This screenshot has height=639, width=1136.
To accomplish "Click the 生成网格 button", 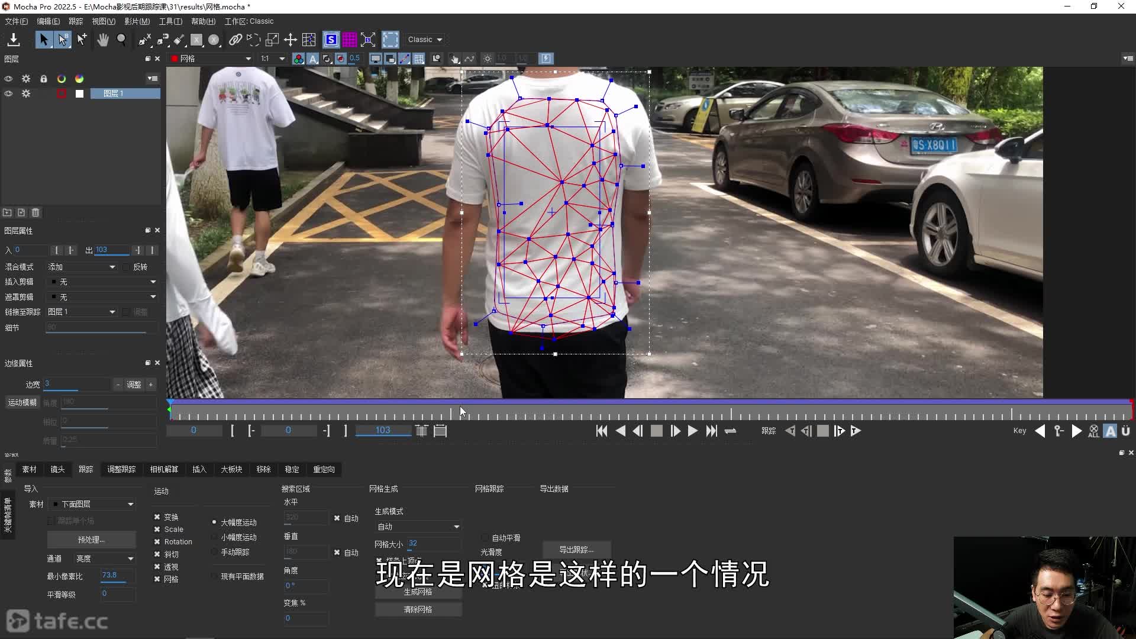I will pyautogui.click(x=418, y=592).
